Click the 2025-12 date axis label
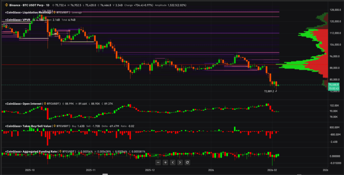Image resolution: width=344 pixels, height=175 pixels. (150, 170)
